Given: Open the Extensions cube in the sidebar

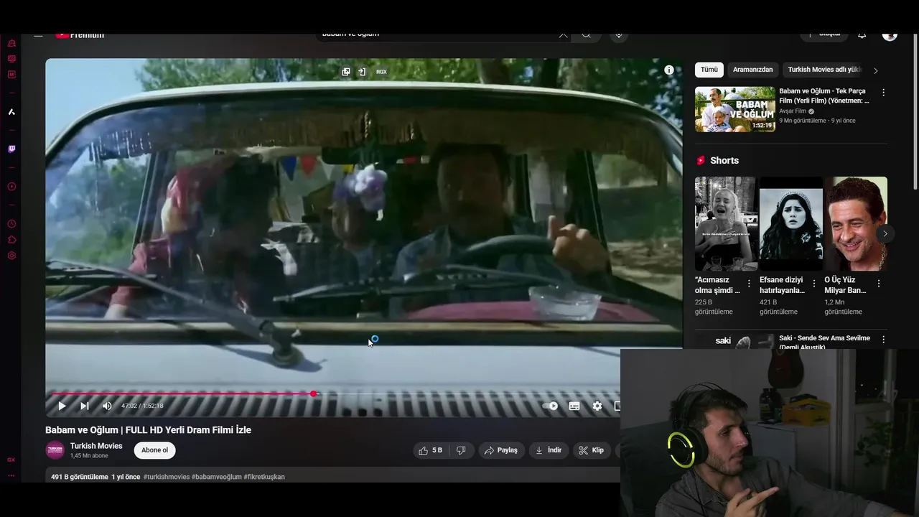Looking at the screenshot, I should 11,240.
